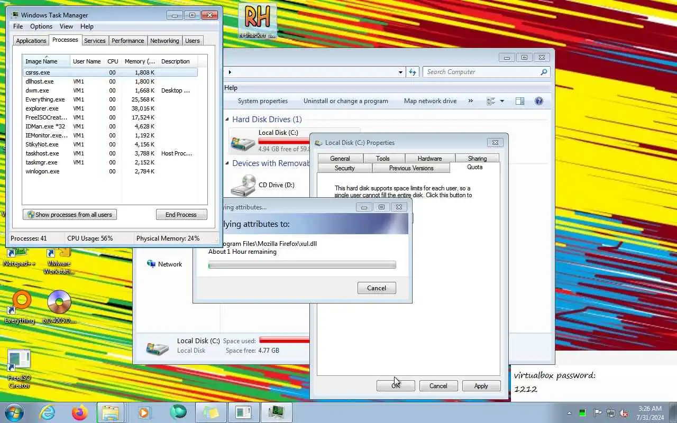Open the Help menu in Explorer window
Viewport: 677px width, 423px height.
[x=231, y=88]
